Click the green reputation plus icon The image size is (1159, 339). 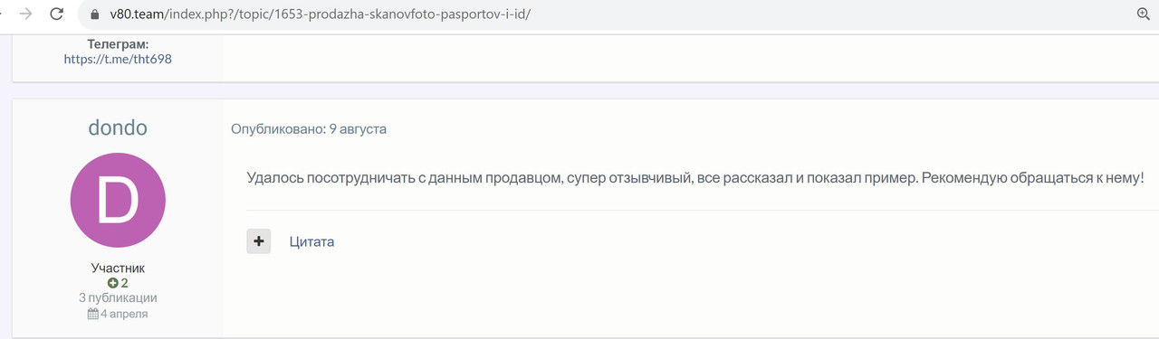(113, 283)
